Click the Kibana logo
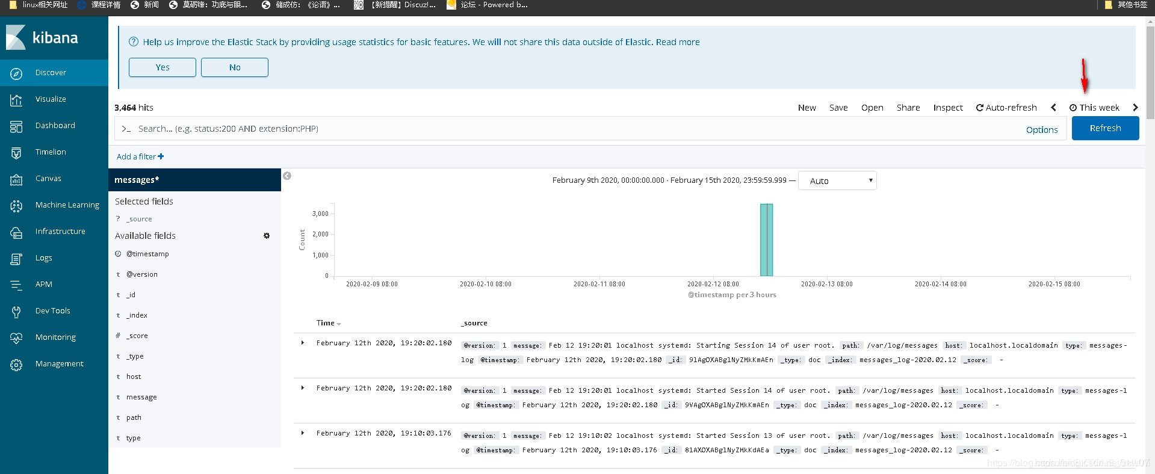 click(42, 37)
